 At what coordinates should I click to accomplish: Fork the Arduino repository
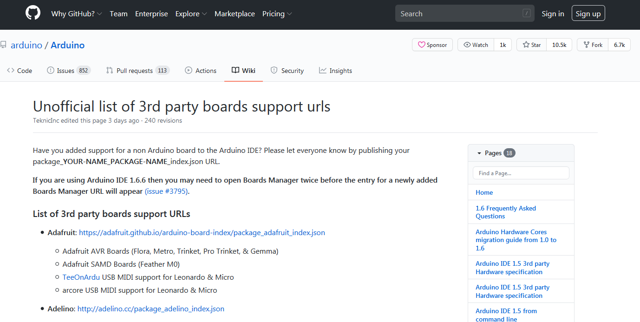coord(592,45)
